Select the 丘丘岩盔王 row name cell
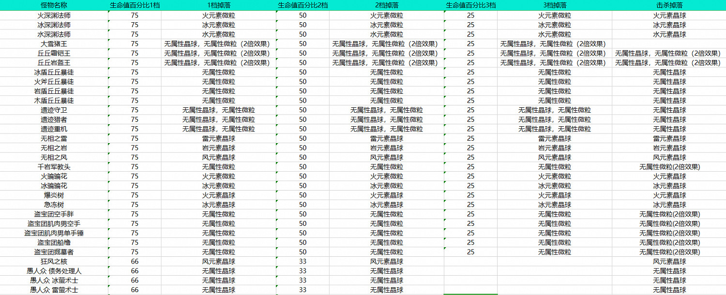The width and height of the screenshot is (726, 295). (54, 63)
